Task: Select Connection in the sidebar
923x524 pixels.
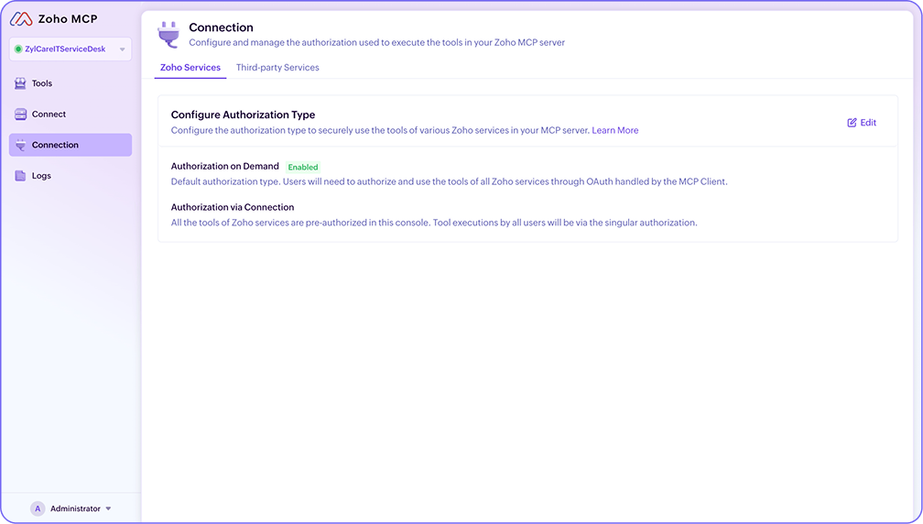Action: [70, 145]
